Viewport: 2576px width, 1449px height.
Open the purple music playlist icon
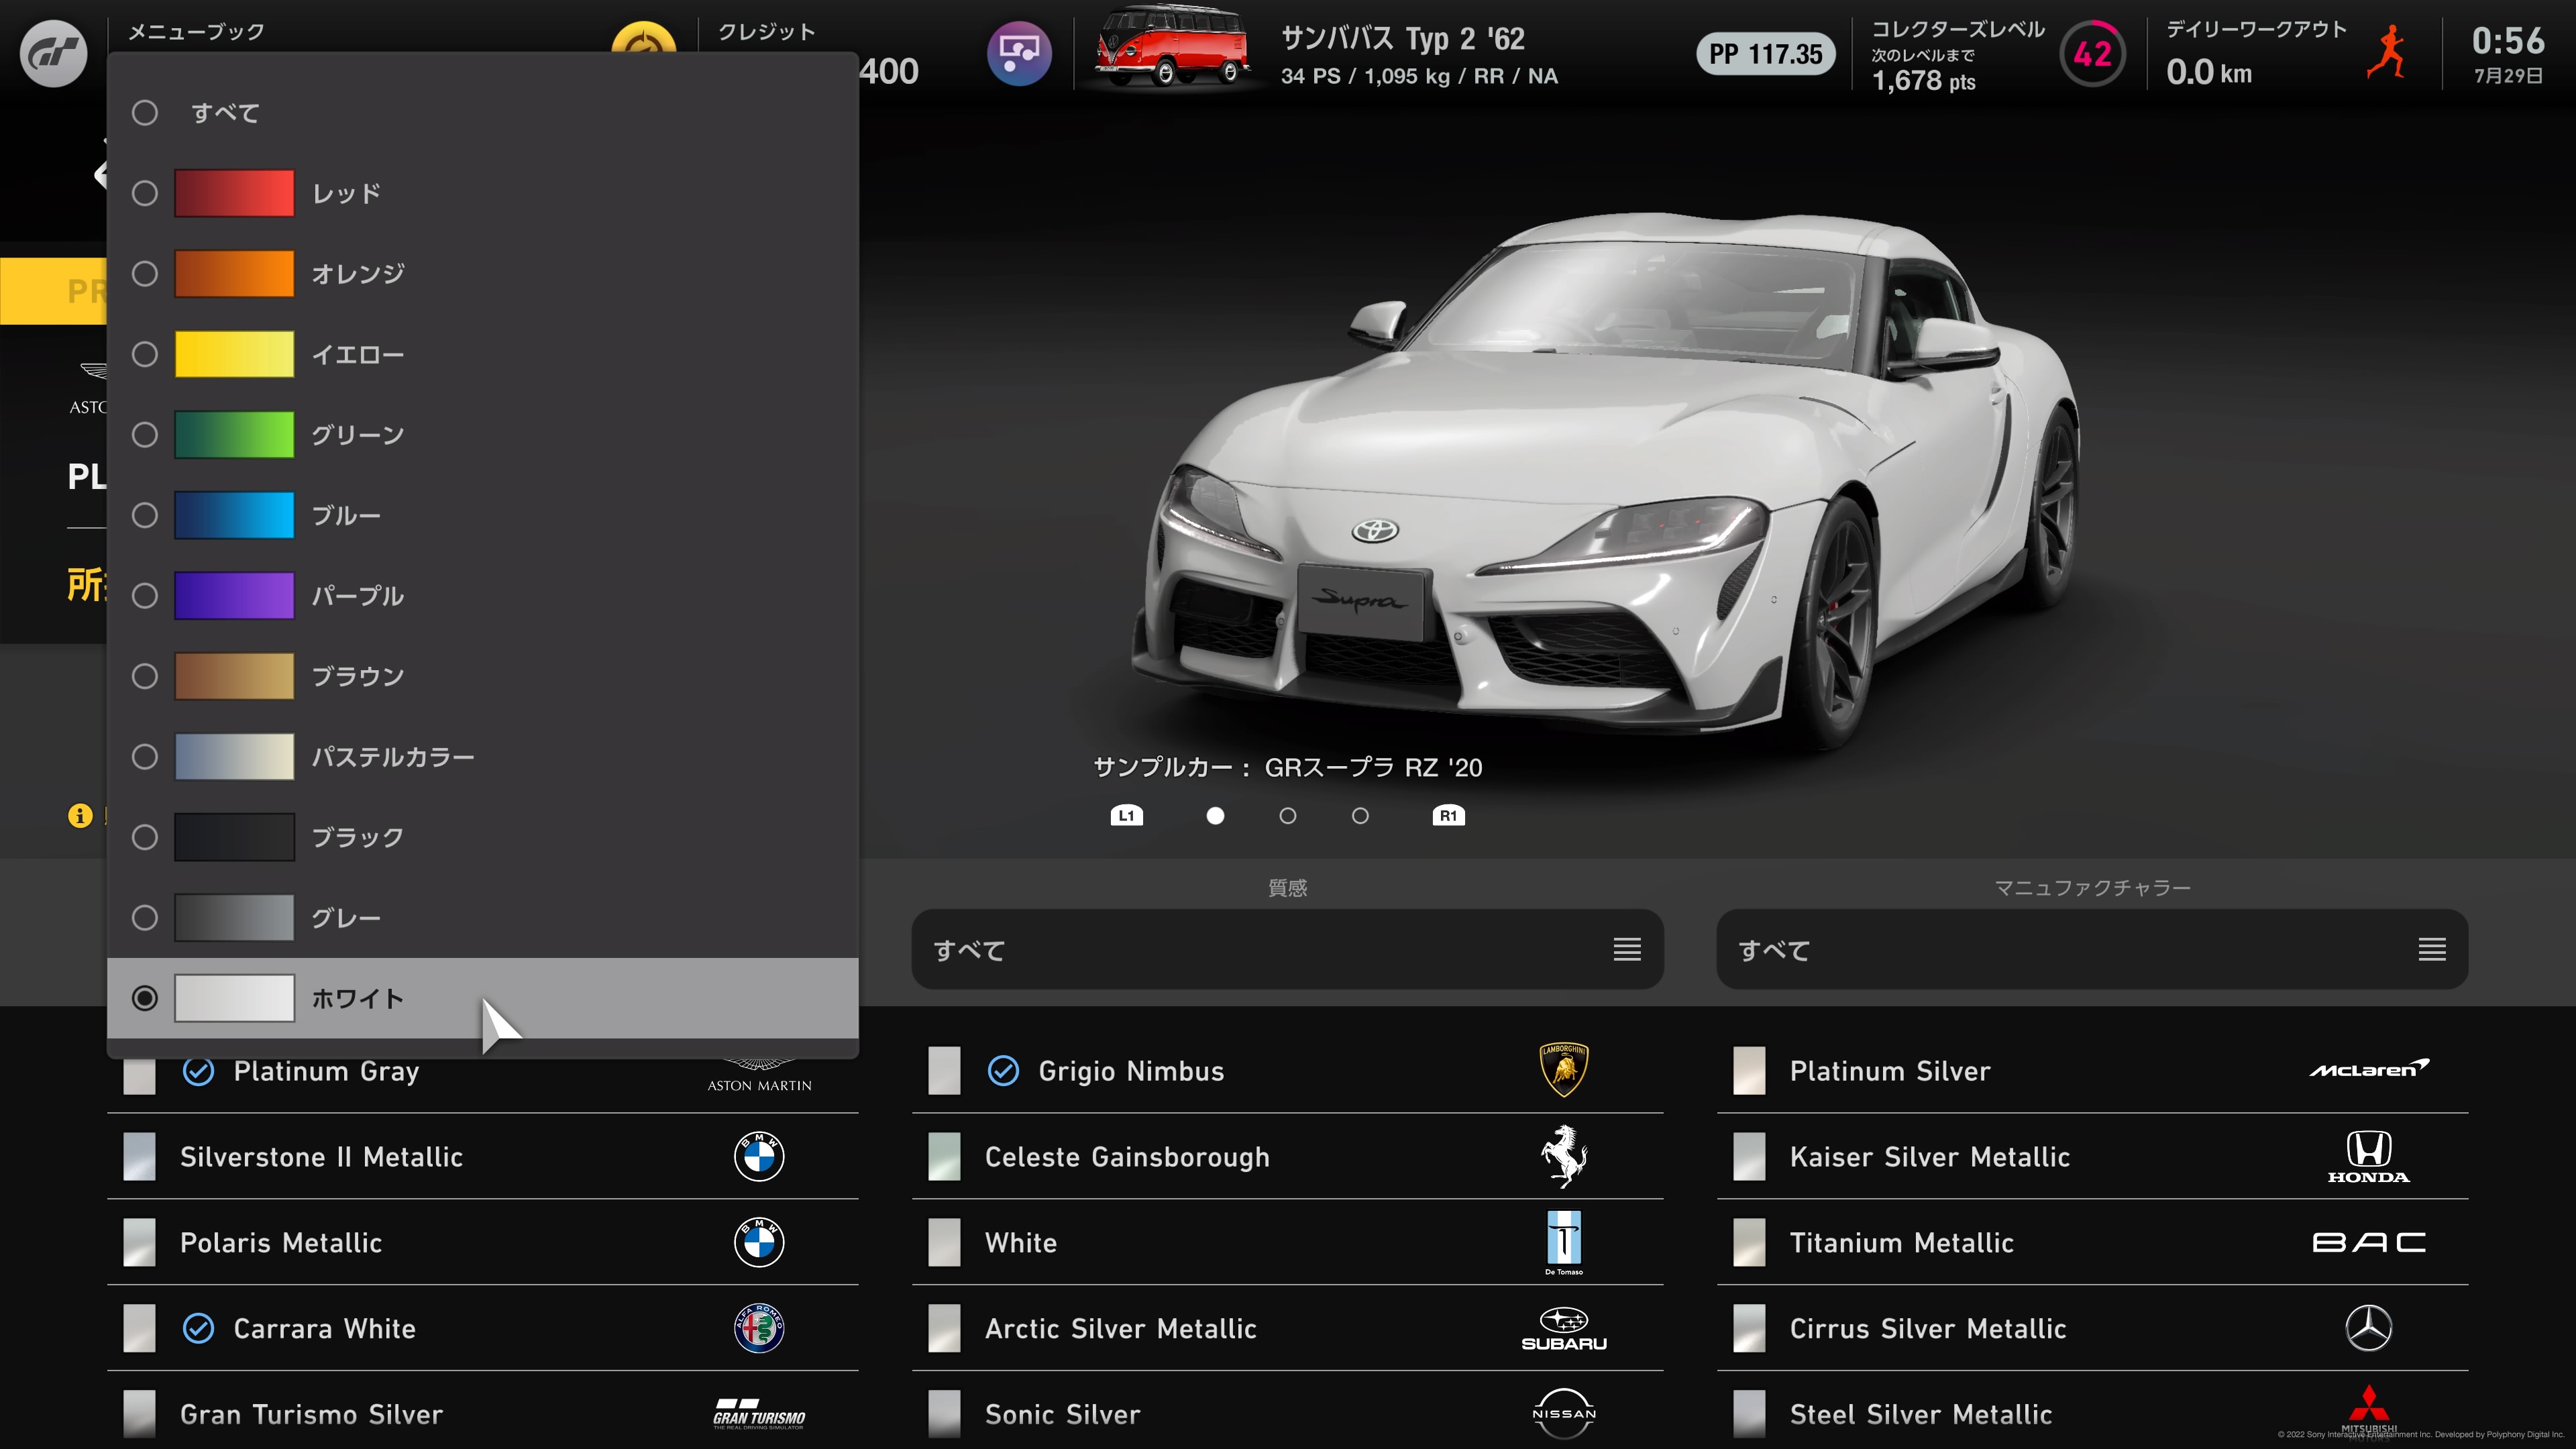pyautogui.click(x=1018, y=53)
